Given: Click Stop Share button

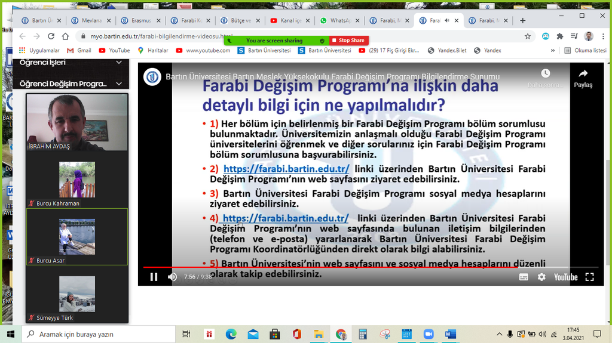Looking at the screenshot, I should coord(348,40).
